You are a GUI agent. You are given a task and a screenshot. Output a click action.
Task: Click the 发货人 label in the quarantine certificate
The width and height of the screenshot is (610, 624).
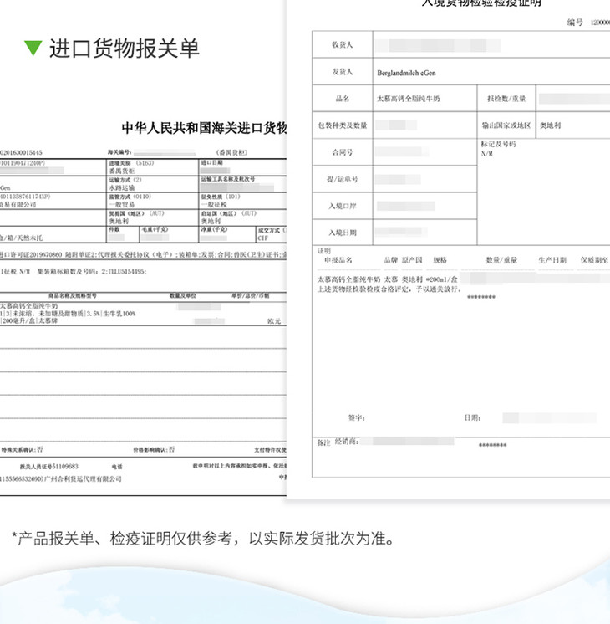343,72
